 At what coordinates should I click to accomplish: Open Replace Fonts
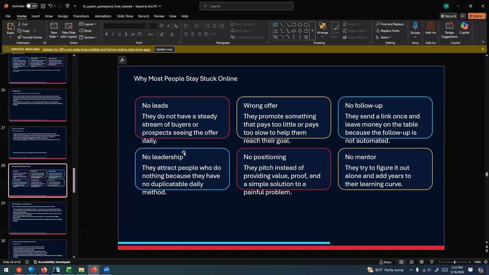click(x=387, y=31)
